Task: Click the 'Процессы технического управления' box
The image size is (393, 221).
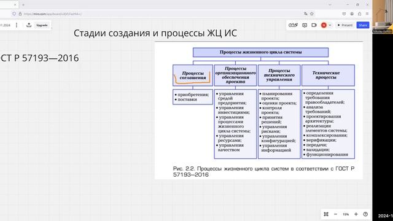Action: (x=279, y=75)
